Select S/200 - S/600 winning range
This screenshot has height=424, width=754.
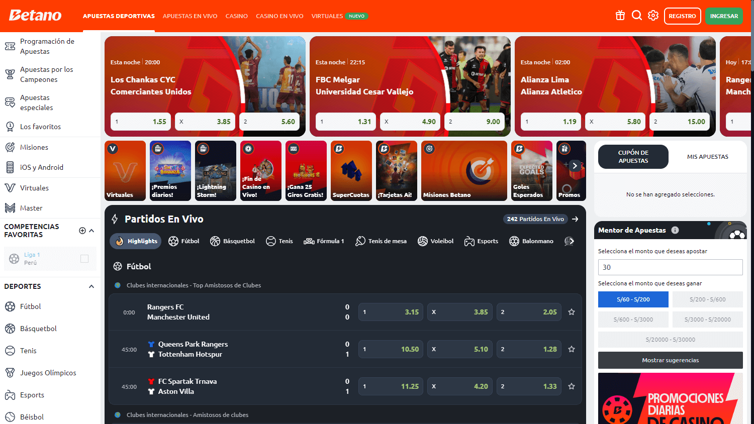[708, 299]
